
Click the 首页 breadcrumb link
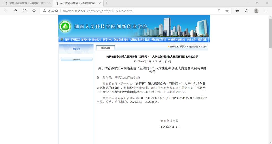tap(182, 47)
